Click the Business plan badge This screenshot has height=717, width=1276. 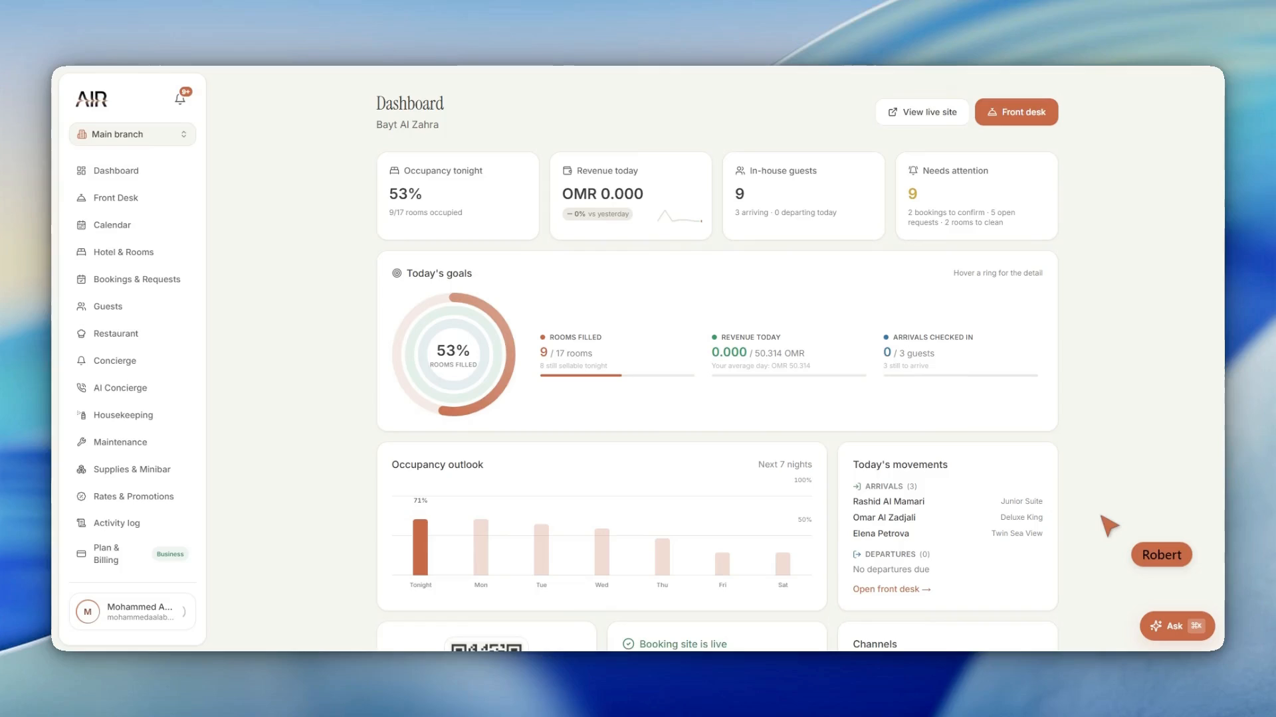[170, 554]
